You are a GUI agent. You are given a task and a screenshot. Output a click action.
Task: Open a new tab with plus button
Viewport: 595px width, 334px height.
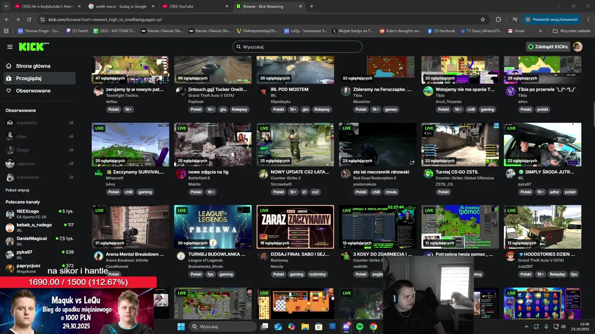pyautogui.click(x=311, y=6)
